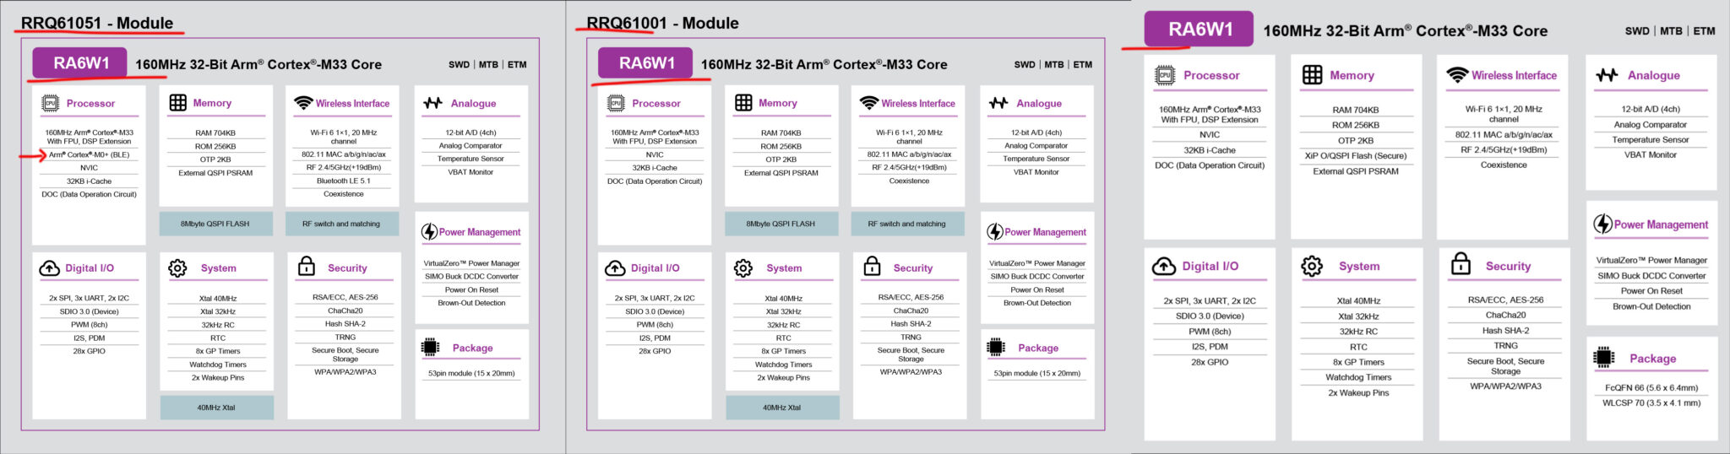Click 'ETM' label in standalone RA6W1 header

click(x=1704, y=31)
